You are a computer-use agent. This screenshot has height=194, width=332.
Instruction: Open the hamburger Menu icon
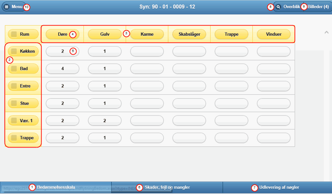[x=7, y=7]
